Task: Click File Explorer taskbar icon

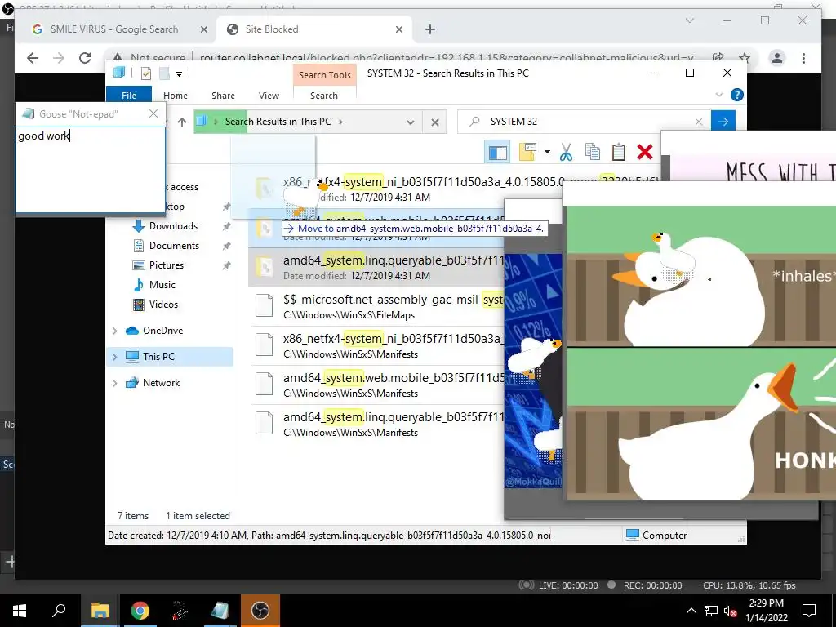Action: tap(100, 611)
